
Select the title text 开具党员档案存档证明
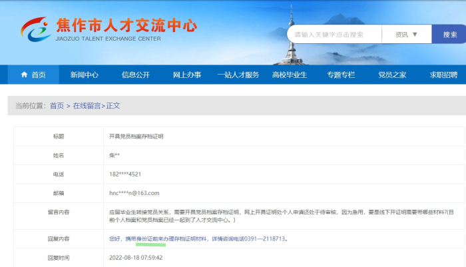[136, 136]
